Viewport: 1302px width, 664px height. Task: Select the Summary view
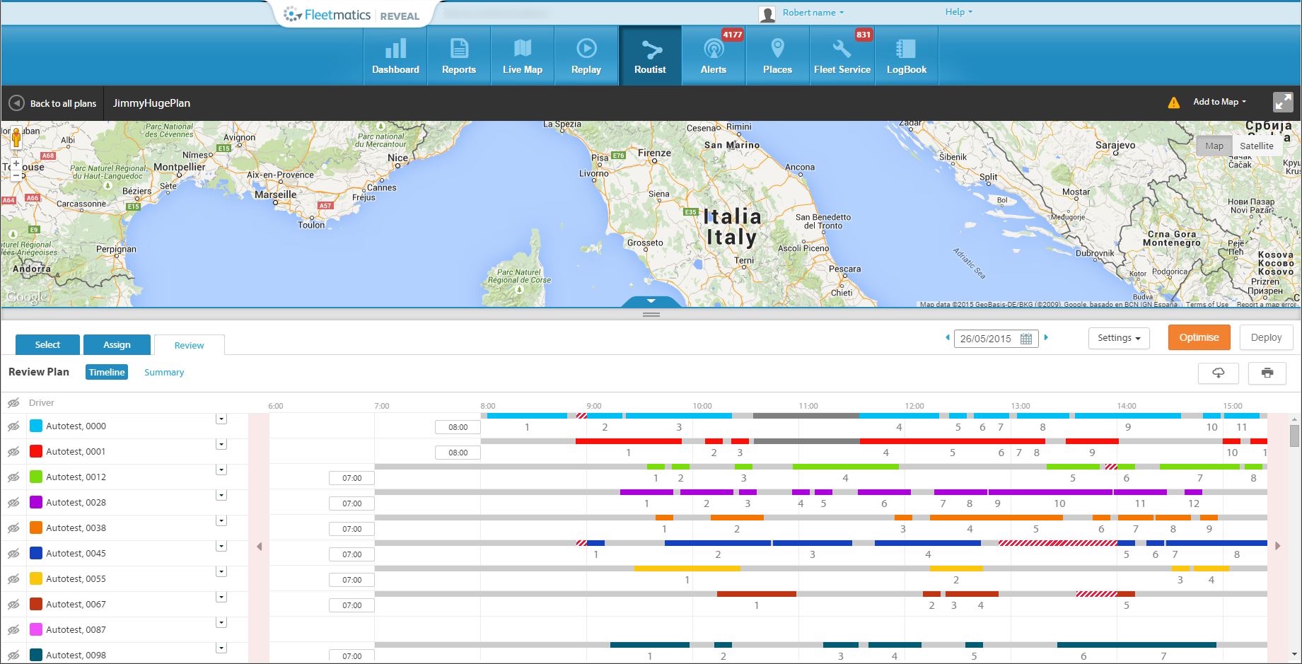(x=164, y=373)
